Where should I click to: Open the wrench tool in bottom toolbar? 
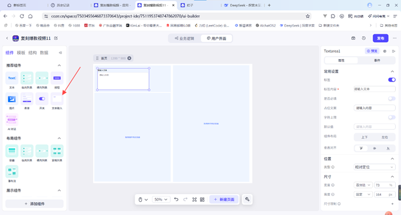pos(247,199)
